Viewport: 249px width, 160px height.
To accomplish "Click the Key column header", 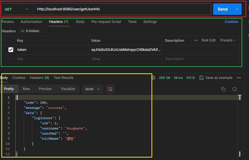I will (x=20, y=41).
